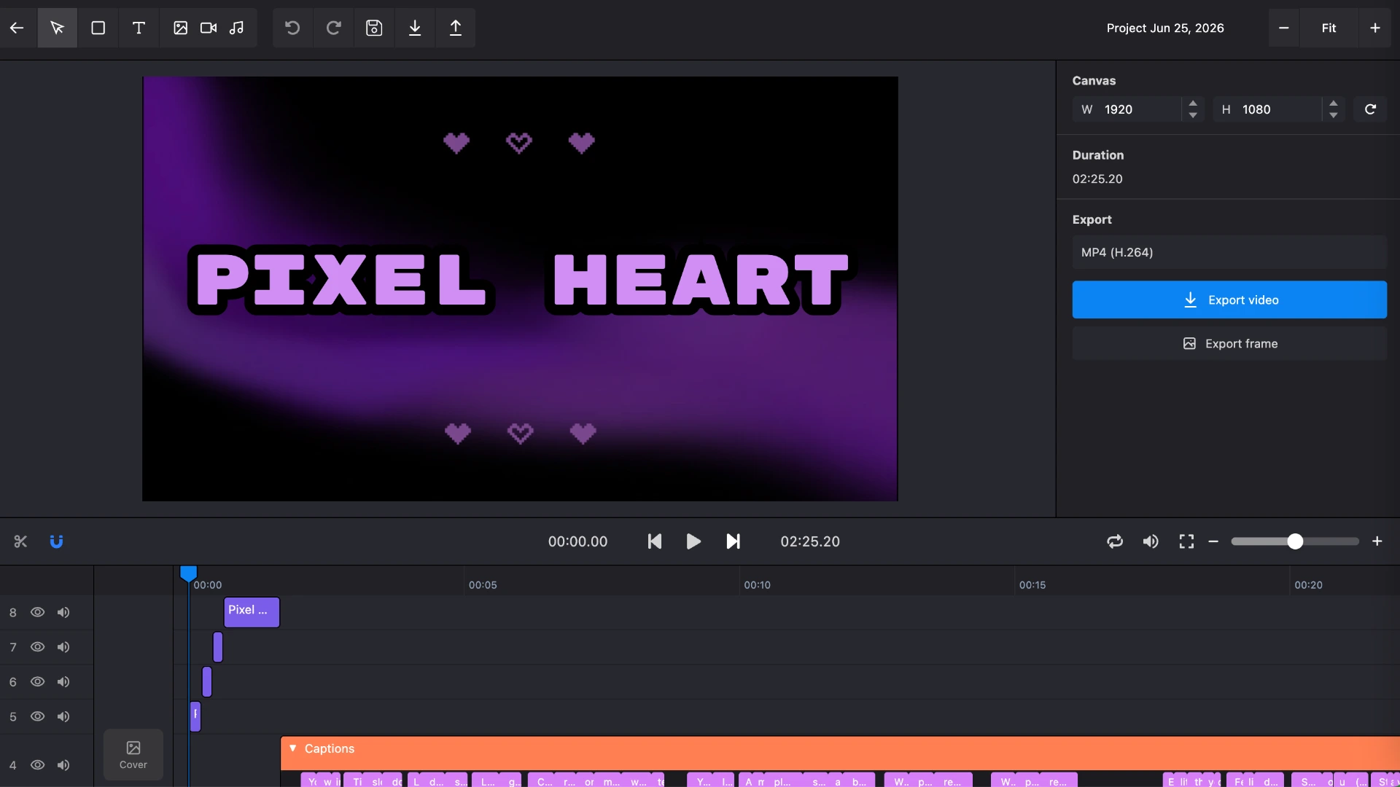Add a video with the camera icon
The image size is (1400, 787).
point(209,28)
